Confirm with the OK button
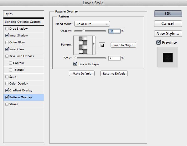This screenshot has height=146, width=187. point(168,13)
